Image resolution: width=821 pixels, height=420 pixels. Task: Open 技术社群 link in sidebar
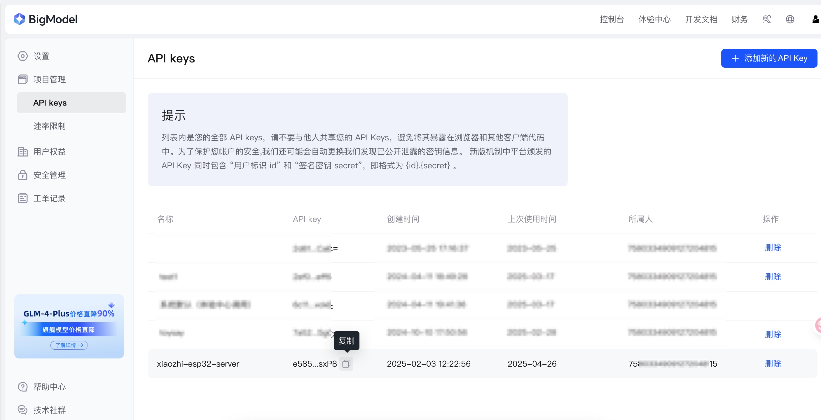49,410
